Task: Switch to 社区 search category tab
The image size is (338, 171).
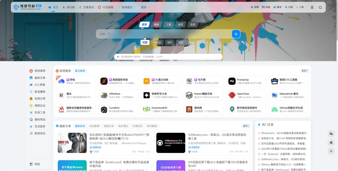Action: (181, 25)
